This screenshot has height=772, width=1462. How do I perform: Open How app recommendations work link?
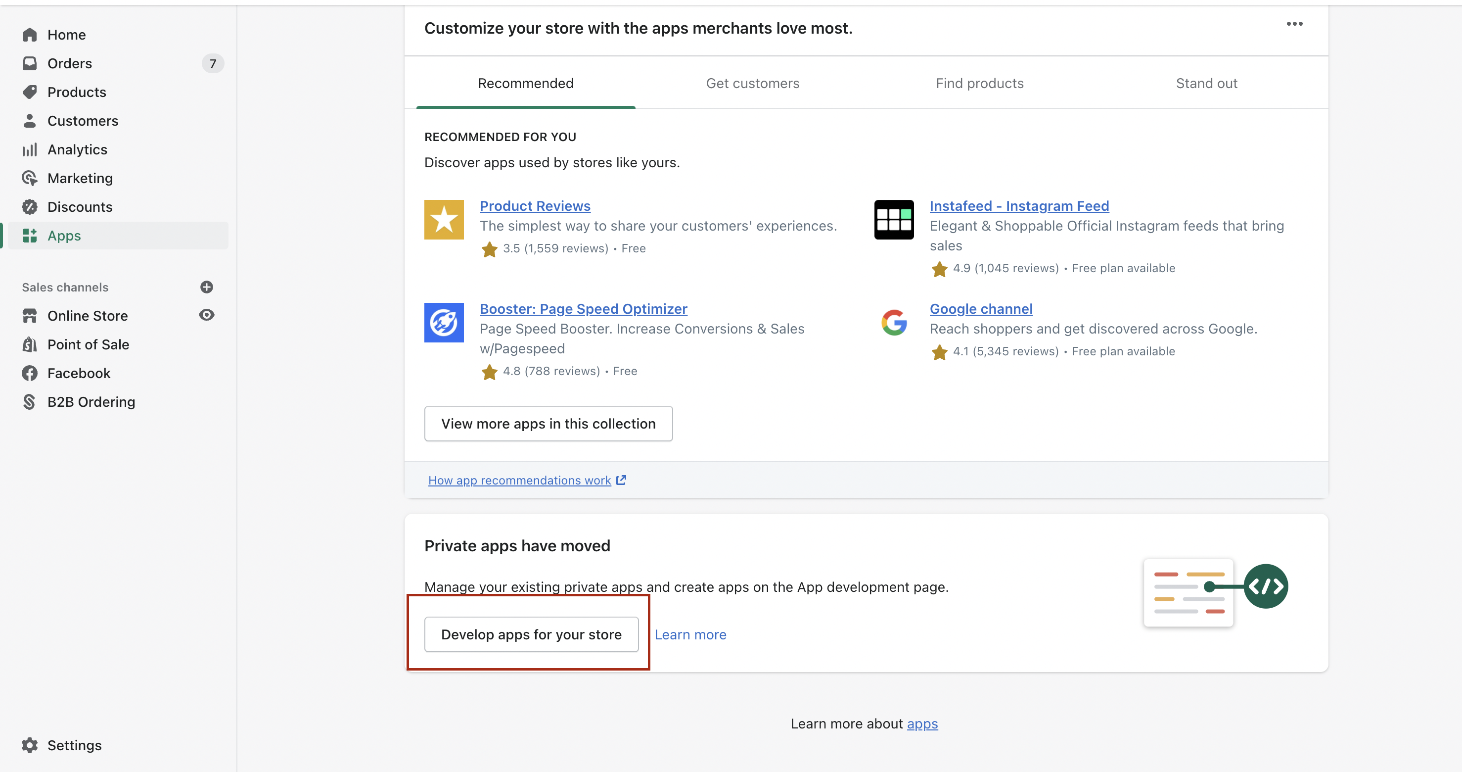tap(519, 480)
